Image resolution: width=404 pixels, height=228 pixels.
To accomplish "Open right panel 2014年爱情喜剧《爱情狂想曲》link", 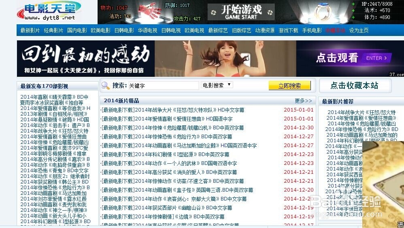I will 361,118.
